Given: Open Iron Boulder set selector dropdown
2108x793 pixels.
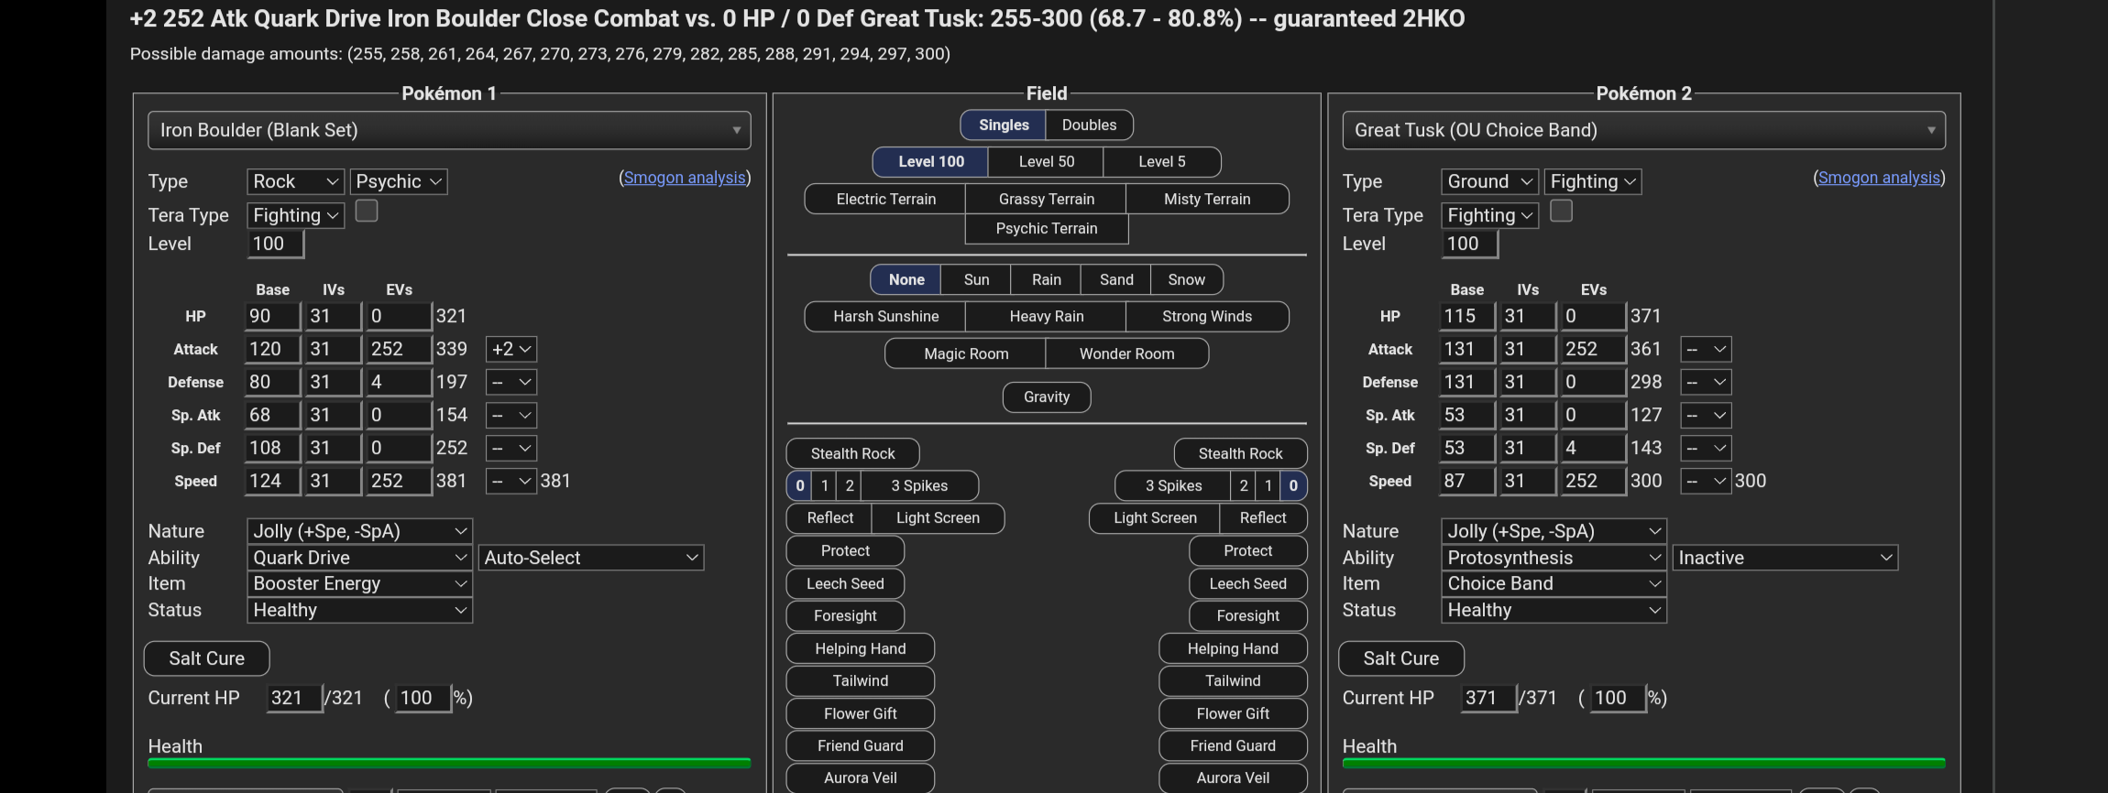Looking at the screenshot, I should pyautogui.click(x=449, y=130).
